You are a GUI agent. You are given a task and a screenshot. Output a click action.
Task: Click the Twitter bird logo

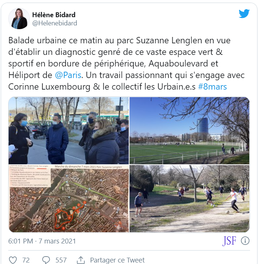pyautogui.click(x=244, y=13)
